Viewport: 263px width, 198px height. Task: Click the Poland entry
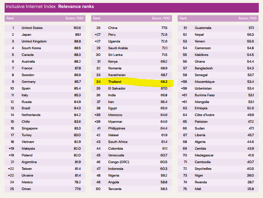[27, 155]
